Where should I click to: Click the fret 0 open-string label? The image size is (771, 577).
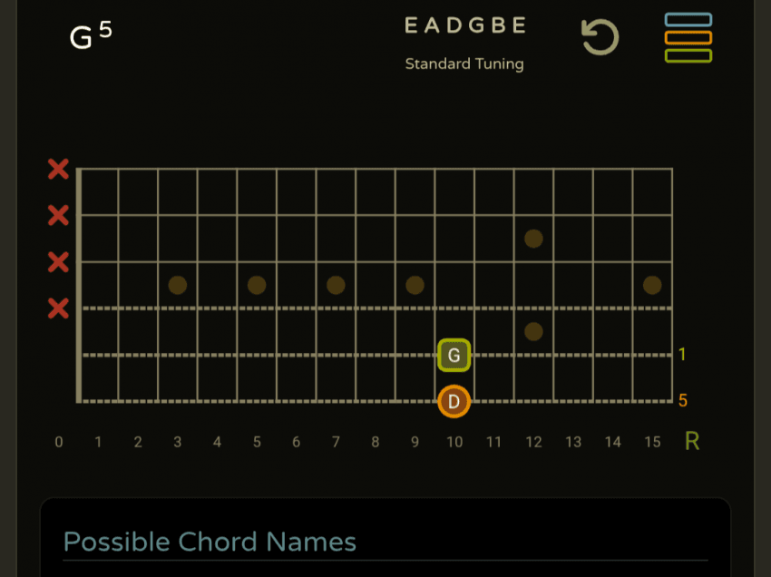coord(59,443)
